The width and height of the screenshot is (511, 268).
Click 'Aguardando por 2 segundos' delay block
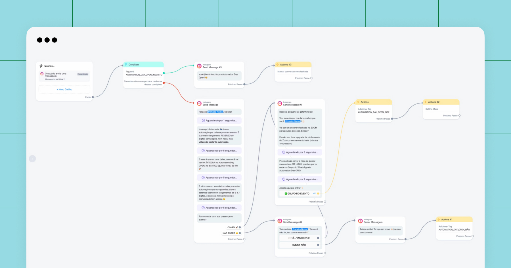pos(300,179)
